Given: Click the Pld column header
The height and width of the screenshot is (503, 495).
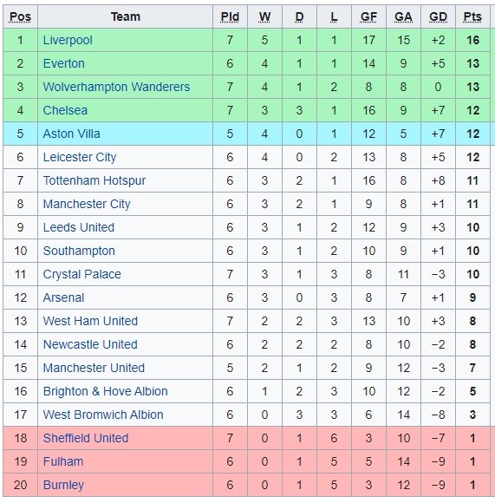Looking at the screenshot, I should click(x=230, y=16).
